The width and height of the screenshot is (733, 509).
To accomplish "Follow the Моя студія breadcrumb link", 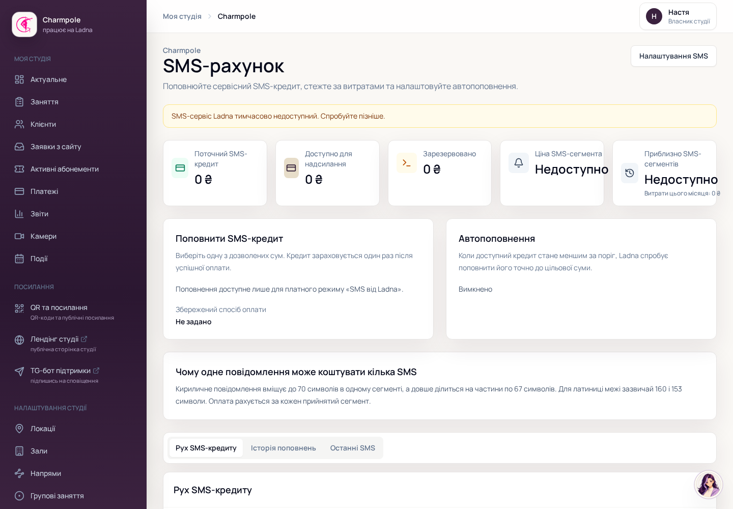I will pyautogui.click(x=182, y=16).
